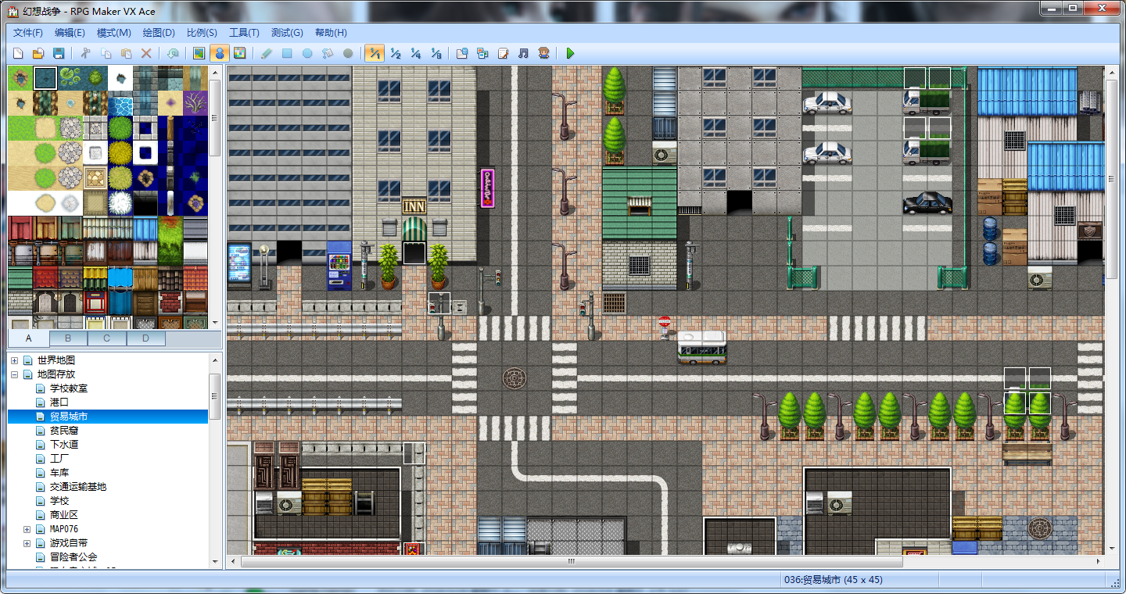Image resolution: width=1126 pixels, height=594 pixels.
Task: Click the red X Delete icon
Action: pos(146,53)
